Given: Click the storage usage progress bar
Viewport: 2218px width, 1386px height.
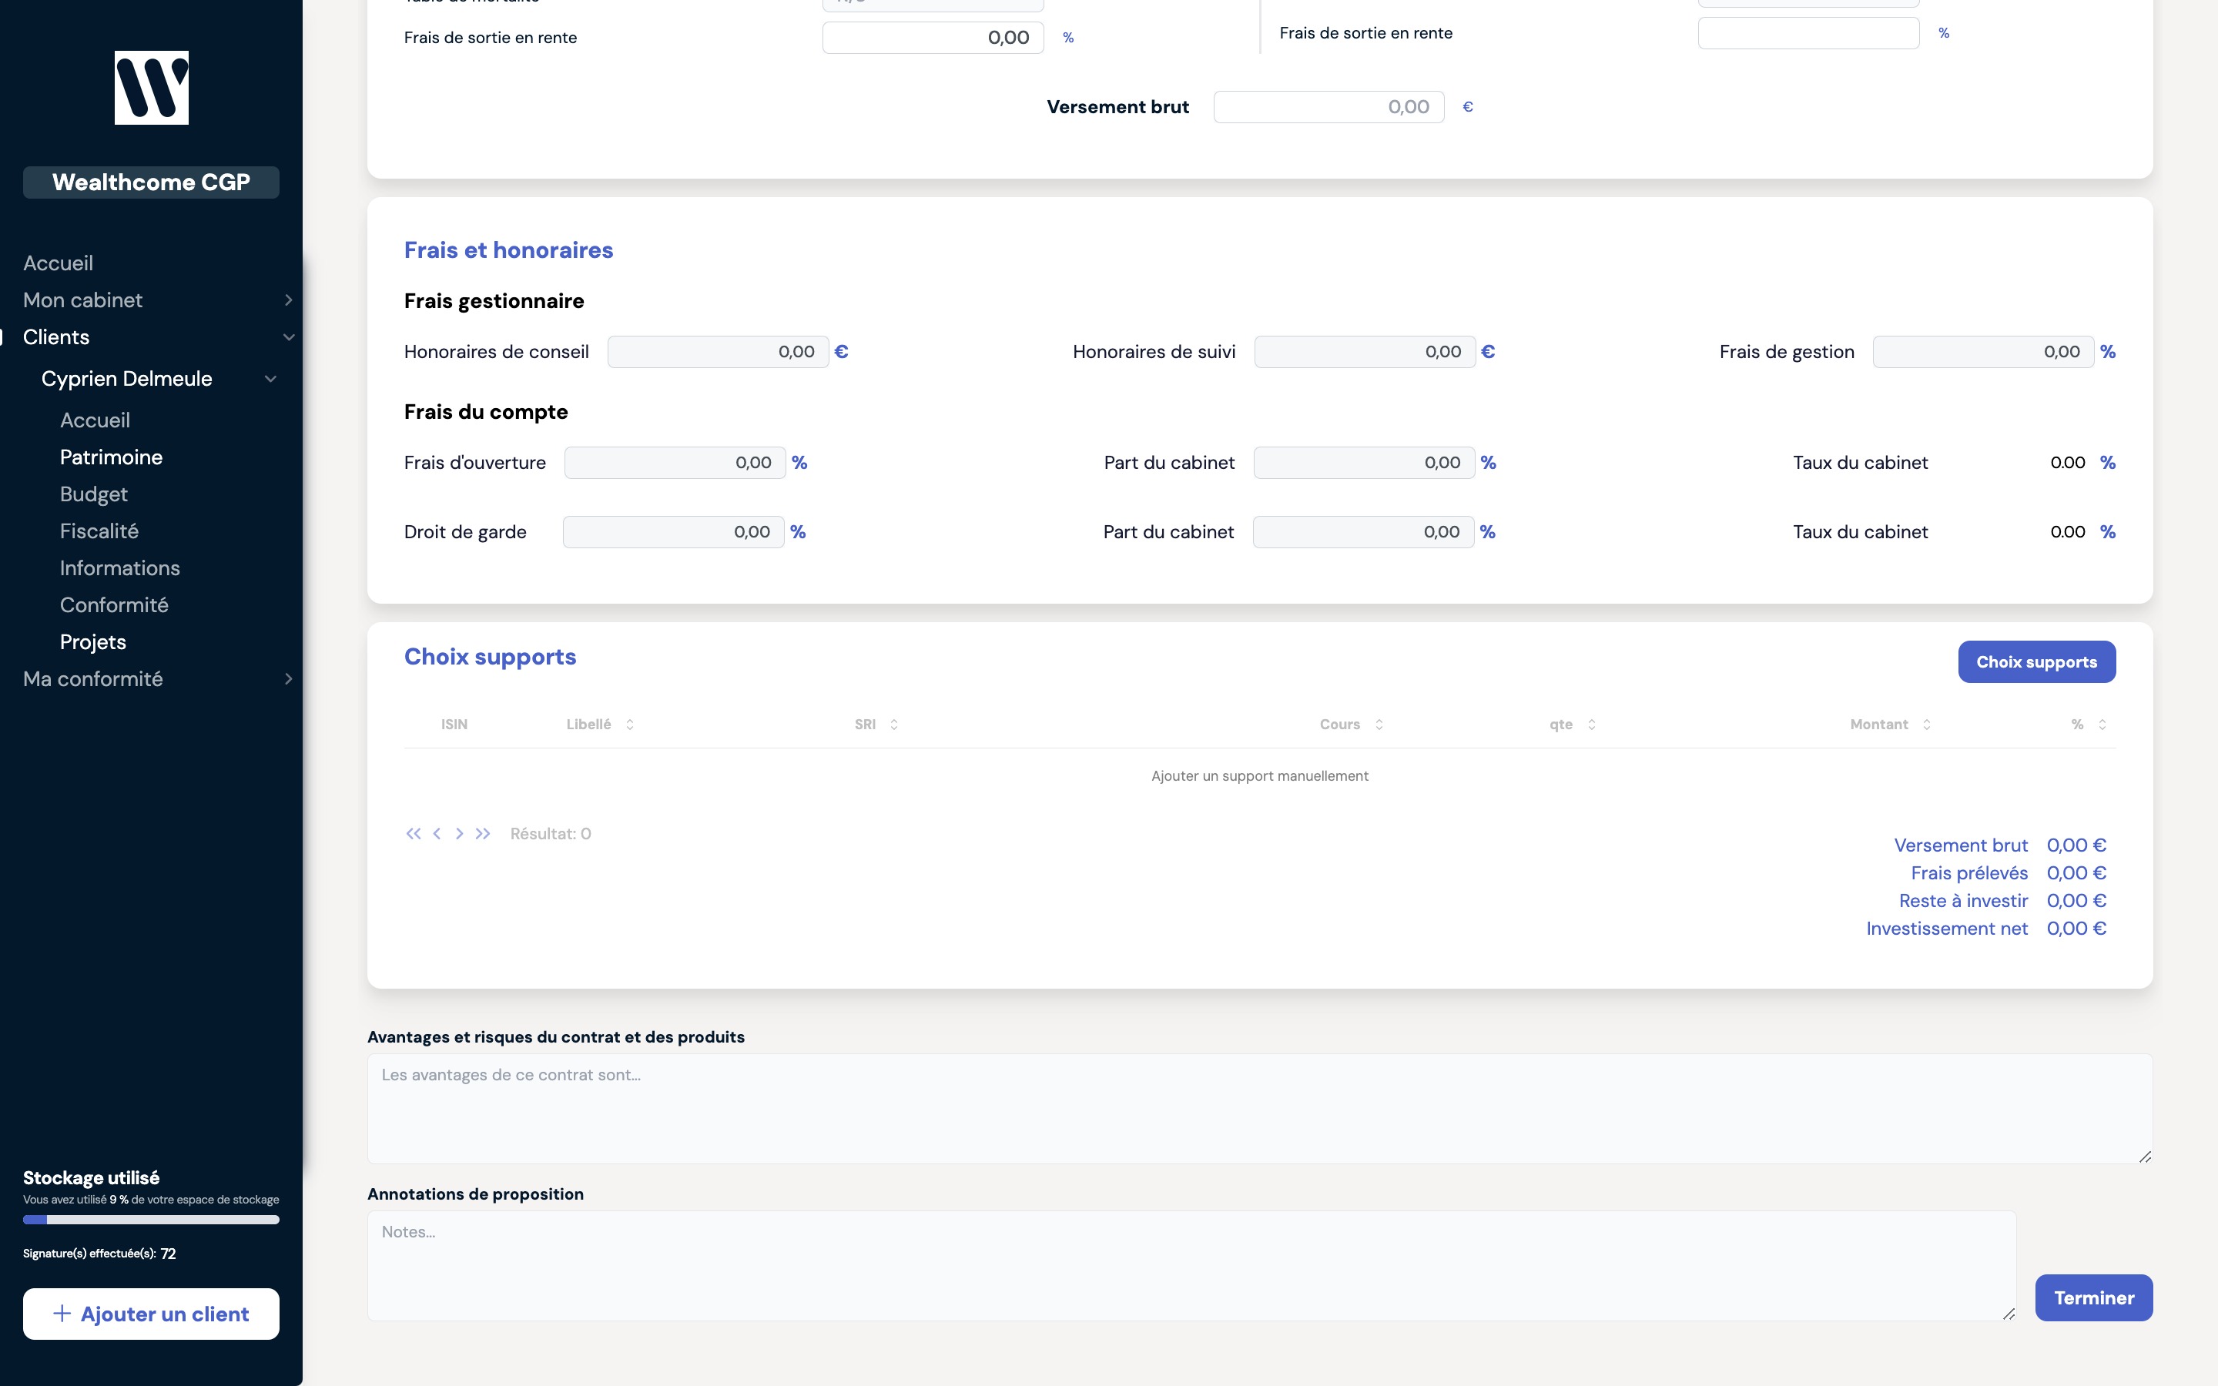Looking at the screenshot, I should 151,1220.
